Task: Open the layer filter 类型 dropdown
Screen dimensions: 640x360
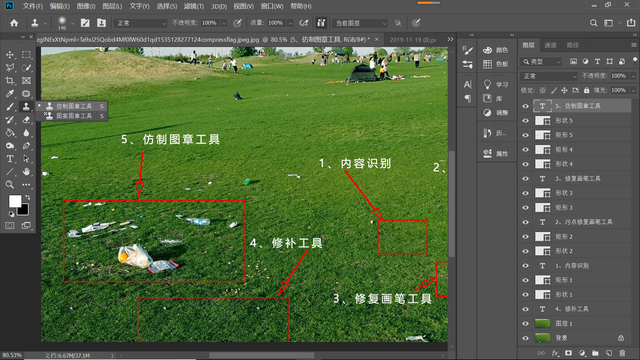Action: coord(541,62)
